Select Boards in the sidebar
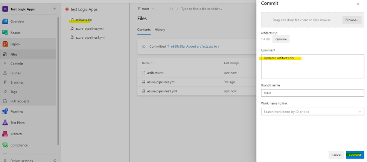 [x=15, y=33]
